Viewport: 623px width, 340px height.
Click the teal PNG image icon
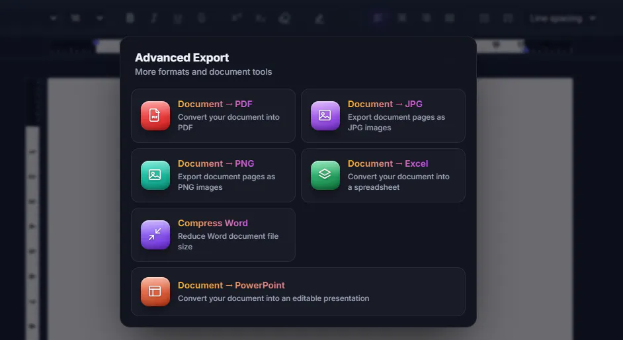tap(155, 175)
